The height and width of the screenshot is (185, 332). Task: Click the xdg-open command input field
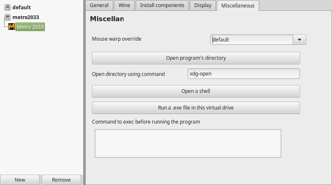click(244, 74)
